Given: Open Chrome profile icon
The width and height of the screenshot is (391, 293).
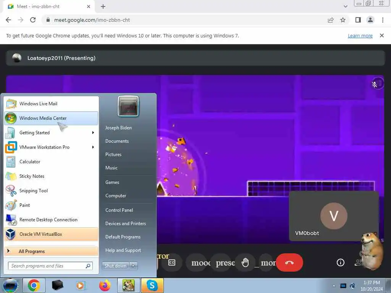Looking at the screenshot, I should click(370, 20).
